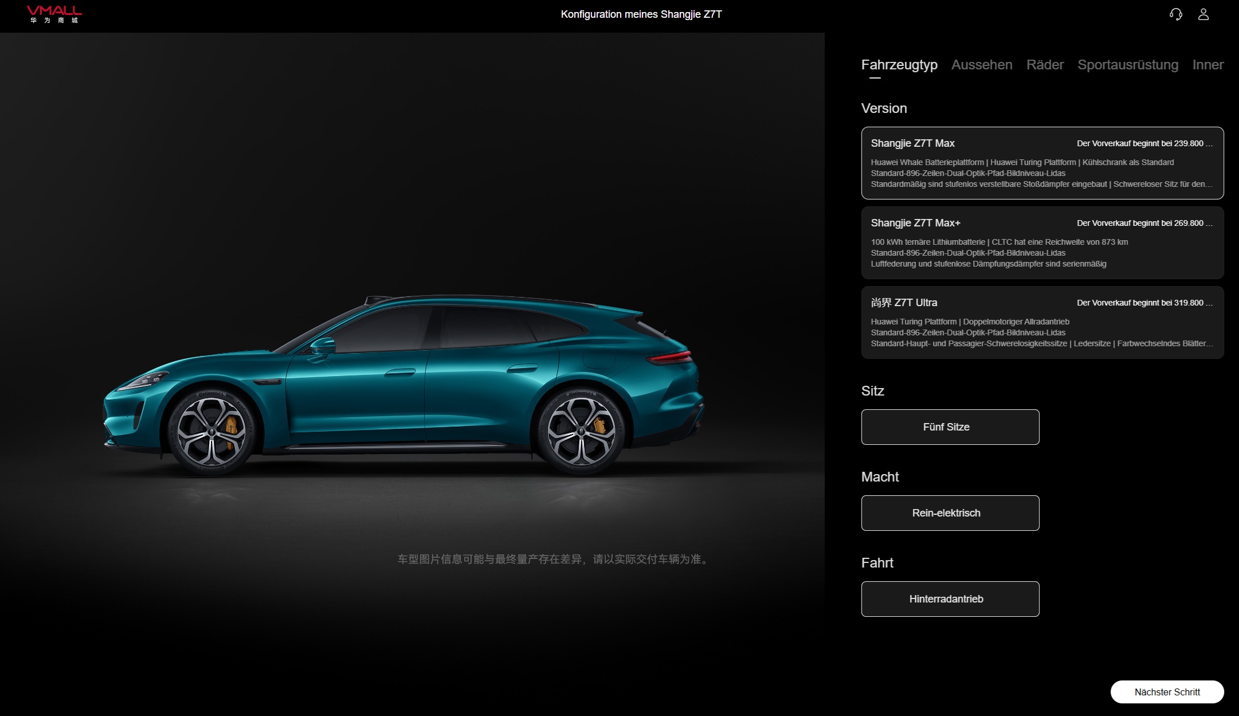Open the Sportausrüstung tab
1239x716 pixels.
pos(1127,65)
